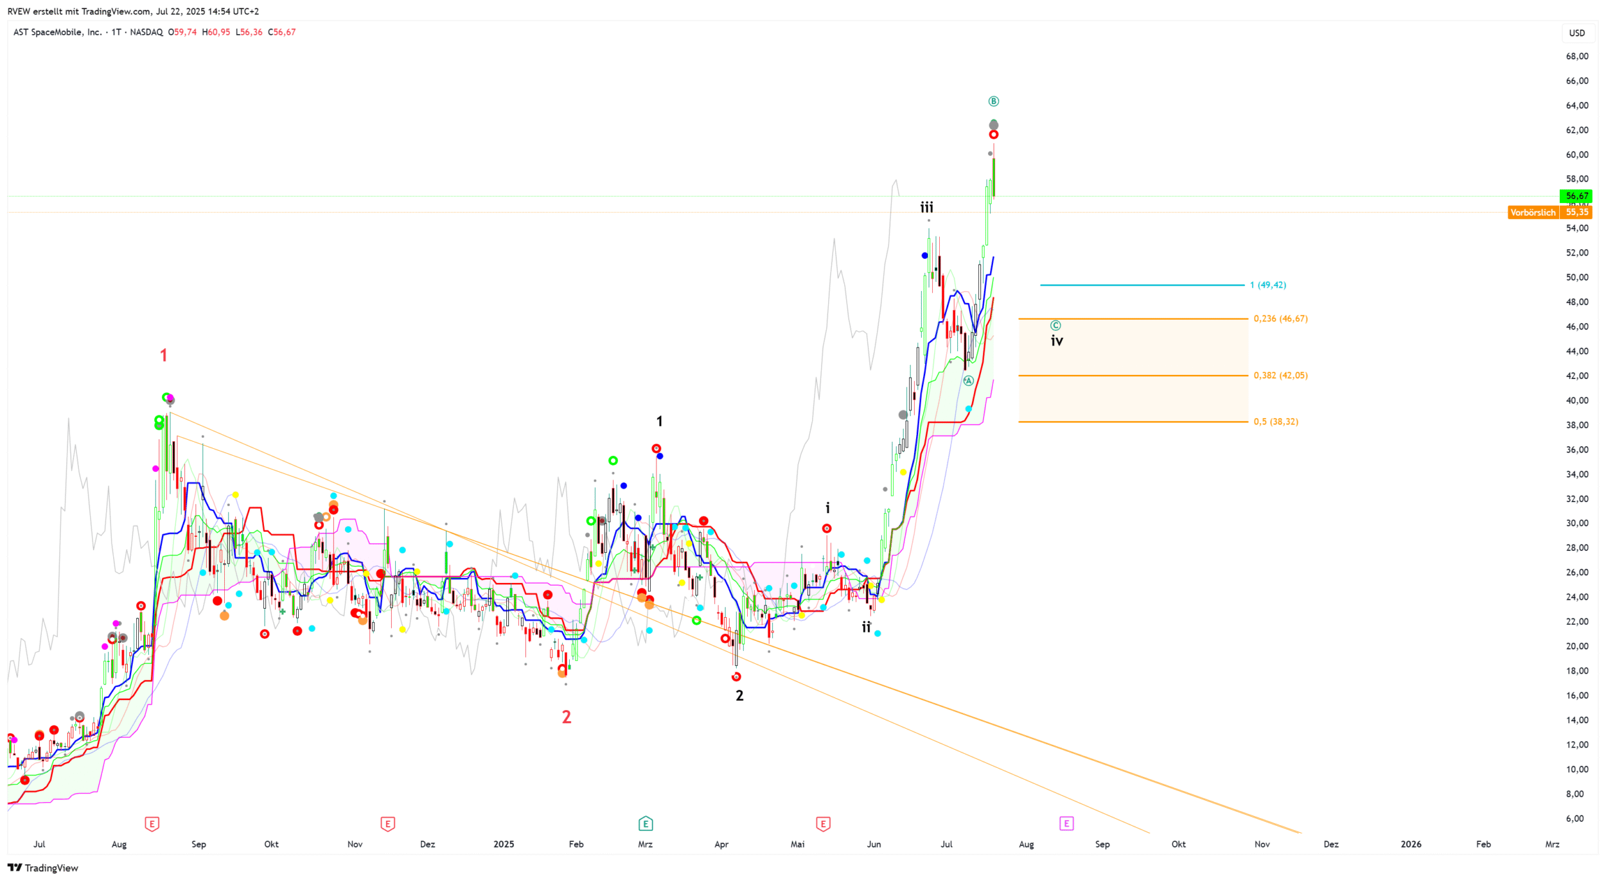
Task: Click the red earnings E marker in Mai 2025
Action: 823,824
